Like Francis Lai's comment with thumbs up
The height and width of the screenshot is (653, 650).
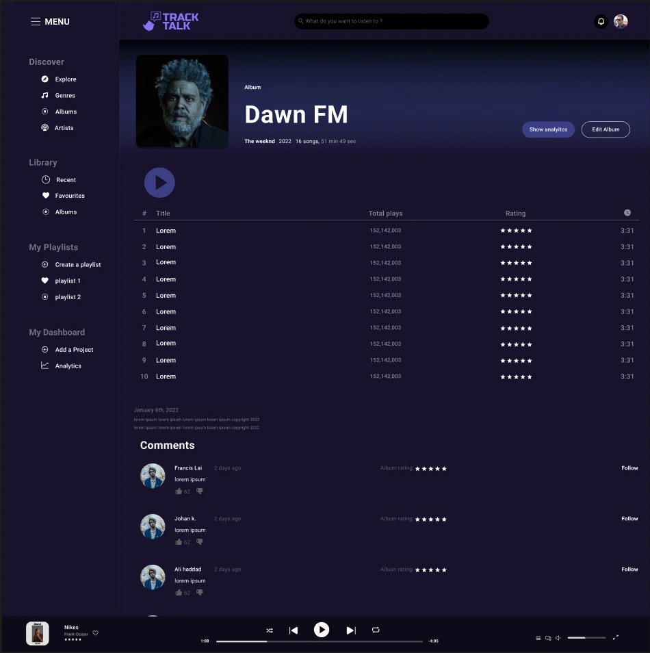(179, 491)
